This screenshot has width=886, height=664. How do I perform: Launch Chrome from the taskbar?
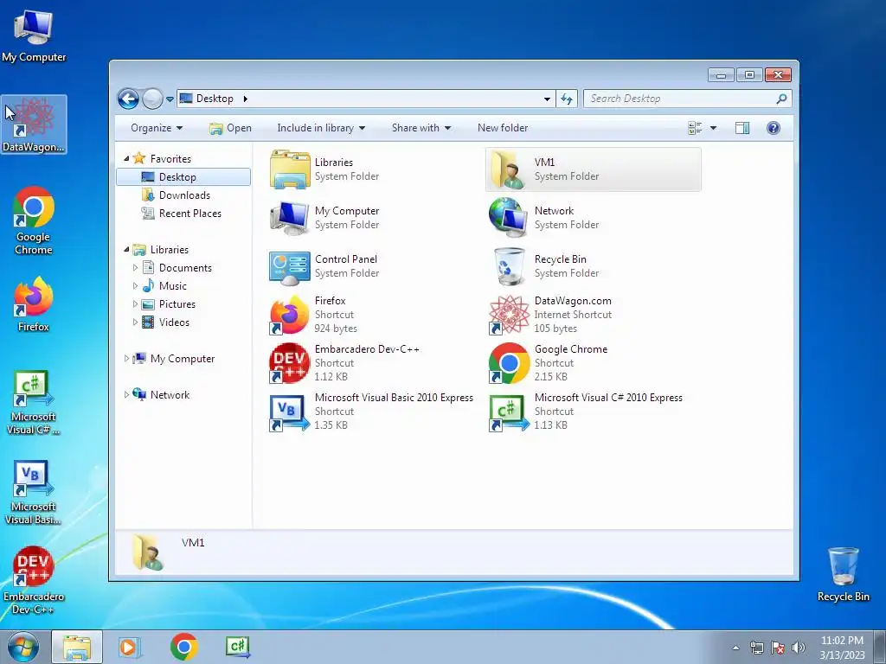point(183,647)
